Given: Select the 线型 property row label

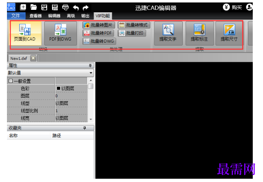Looking at the screenshot, I should tap(25, 103).
